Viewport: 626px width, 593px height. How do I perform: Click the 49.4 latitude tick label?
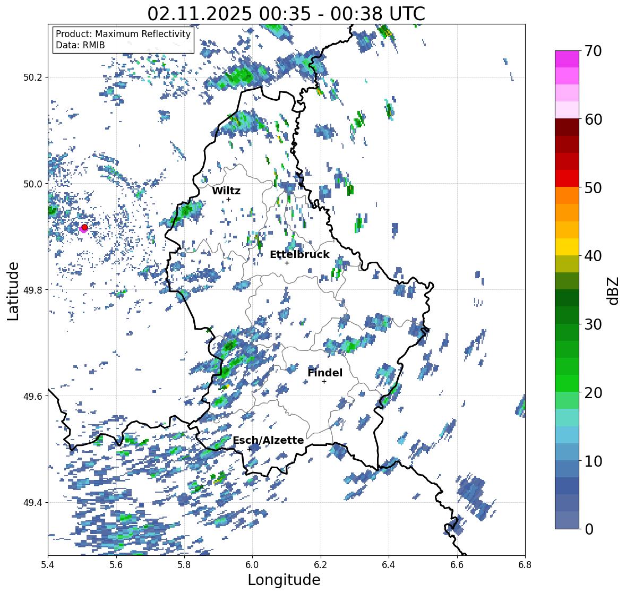[33, 502]
